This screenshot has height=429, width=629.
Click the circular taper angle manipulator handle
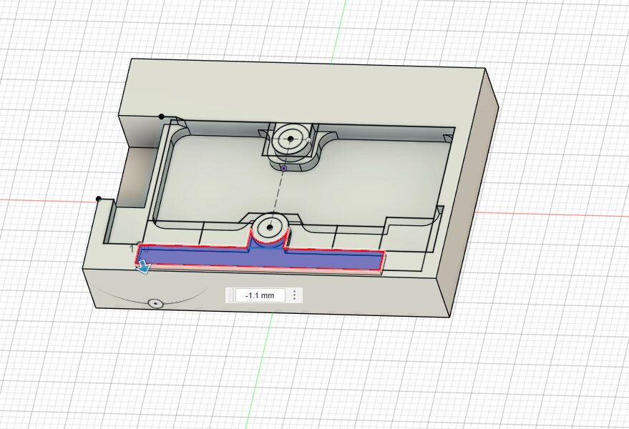155,303
